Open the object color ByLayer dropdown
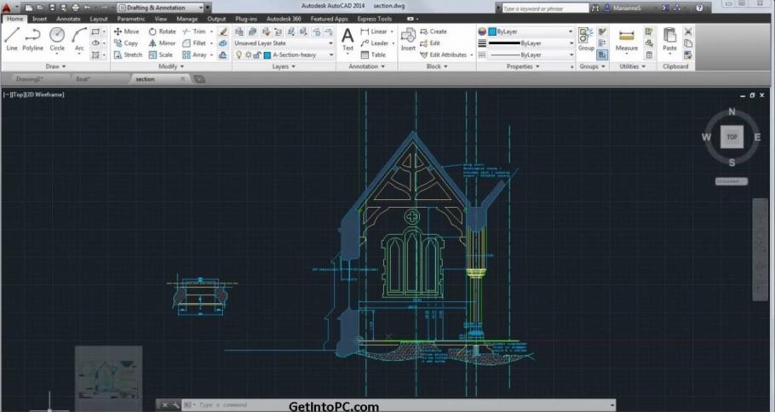 point(531,31)
